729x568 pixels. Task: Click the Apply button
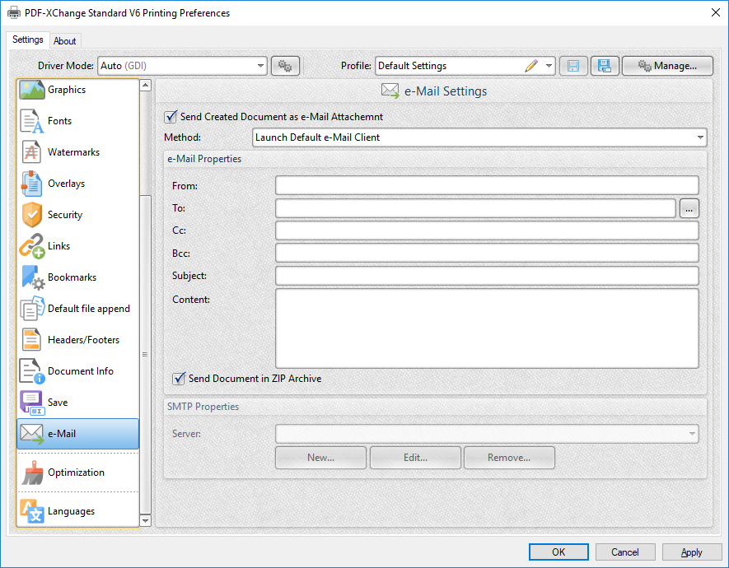[691, 552]
